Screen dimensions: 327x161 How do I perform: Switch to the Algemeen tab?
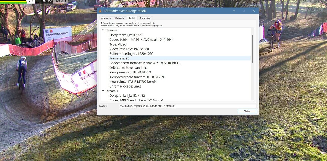pyautogui.click(x=106, y=18)
